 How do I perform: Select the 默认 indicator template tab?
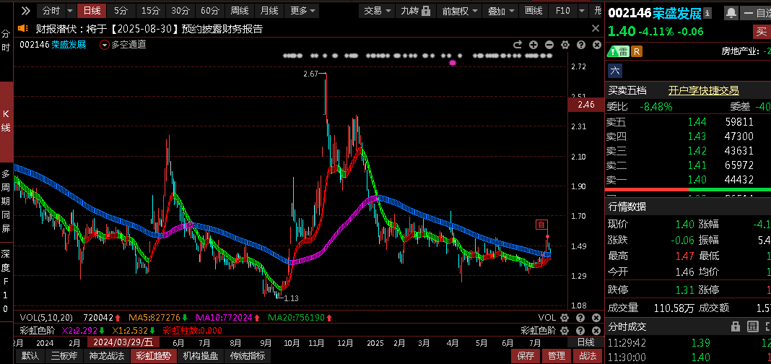coord(30,355)
